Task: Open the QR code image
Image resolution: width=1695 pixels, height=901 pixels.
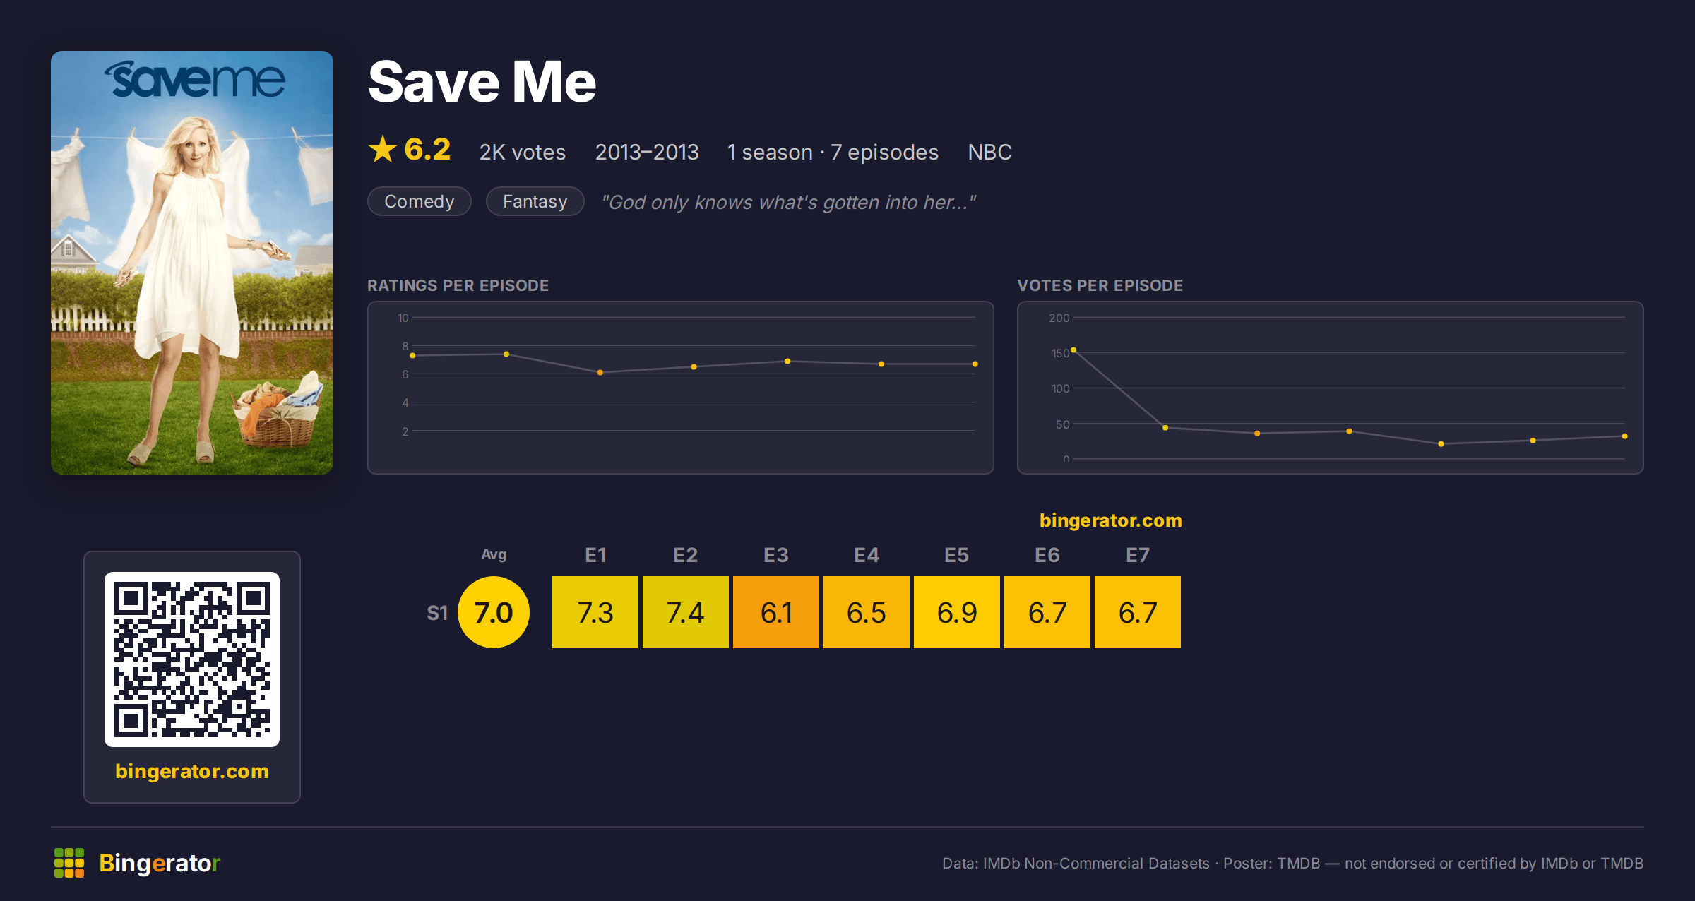Action: [192, 660]
